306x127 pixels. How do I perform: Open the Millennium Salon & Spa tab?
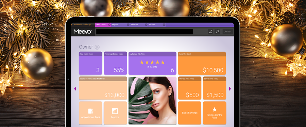(x=83, y=25)
